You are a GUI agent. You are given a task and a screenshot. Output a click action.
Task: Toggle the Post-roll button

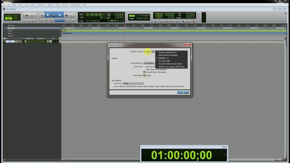[x=159, y=16]
